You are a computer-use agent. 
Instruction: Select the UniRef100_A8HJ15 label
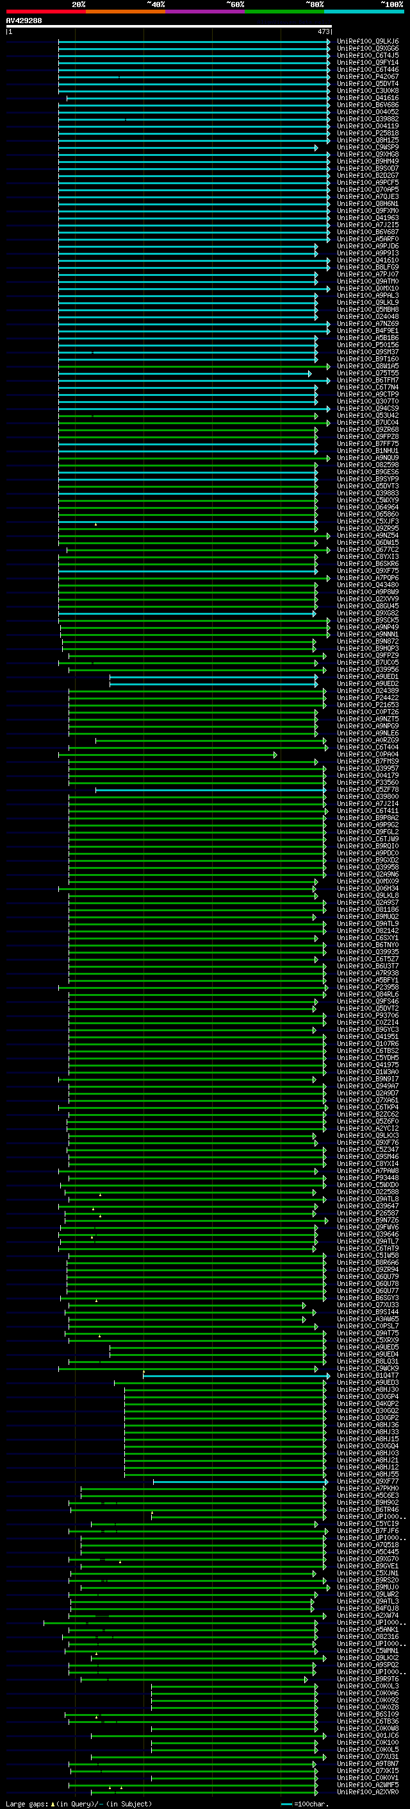point(368,1439)
